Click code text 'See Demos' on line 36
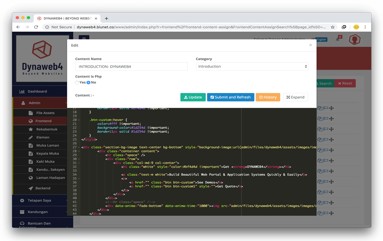 (x=206, y=182)
